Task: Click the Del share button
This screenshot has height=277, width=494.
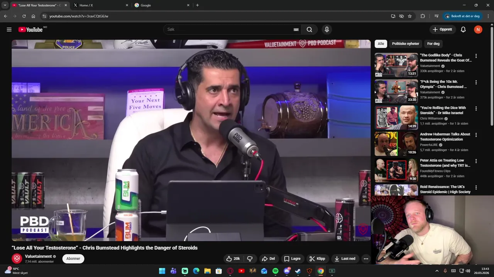Action: pos(268,259)
